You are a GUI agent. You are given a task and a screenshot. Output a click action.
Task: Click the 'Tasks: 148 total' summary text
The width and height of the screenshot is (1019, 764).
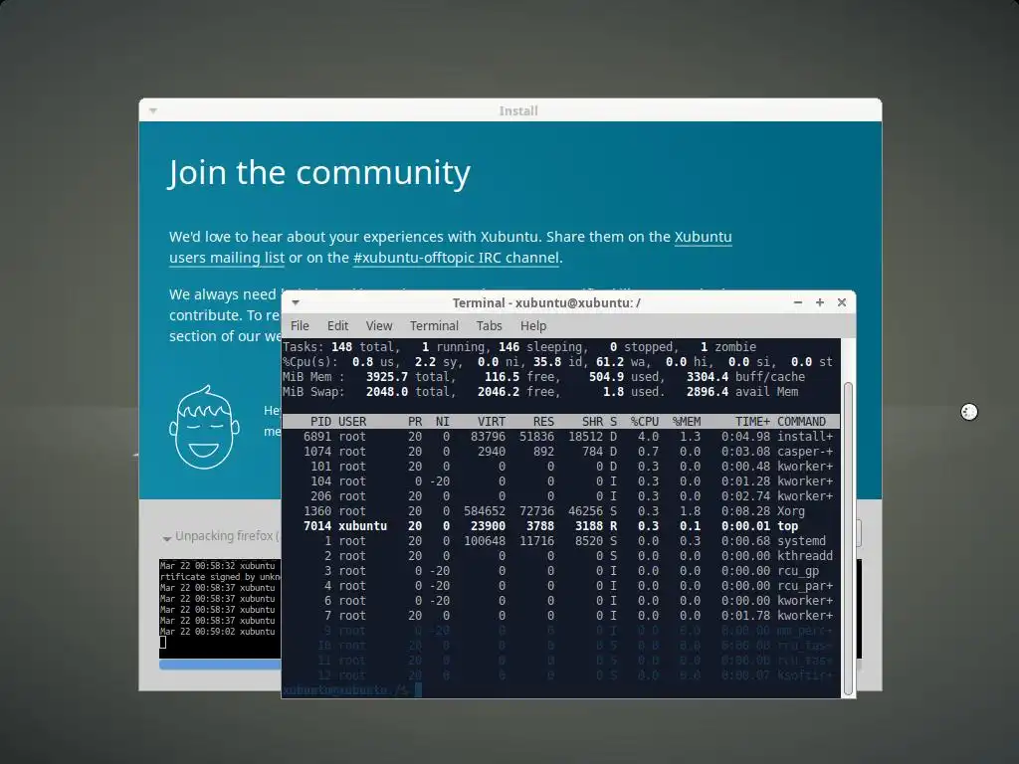[x=338, y=347]
